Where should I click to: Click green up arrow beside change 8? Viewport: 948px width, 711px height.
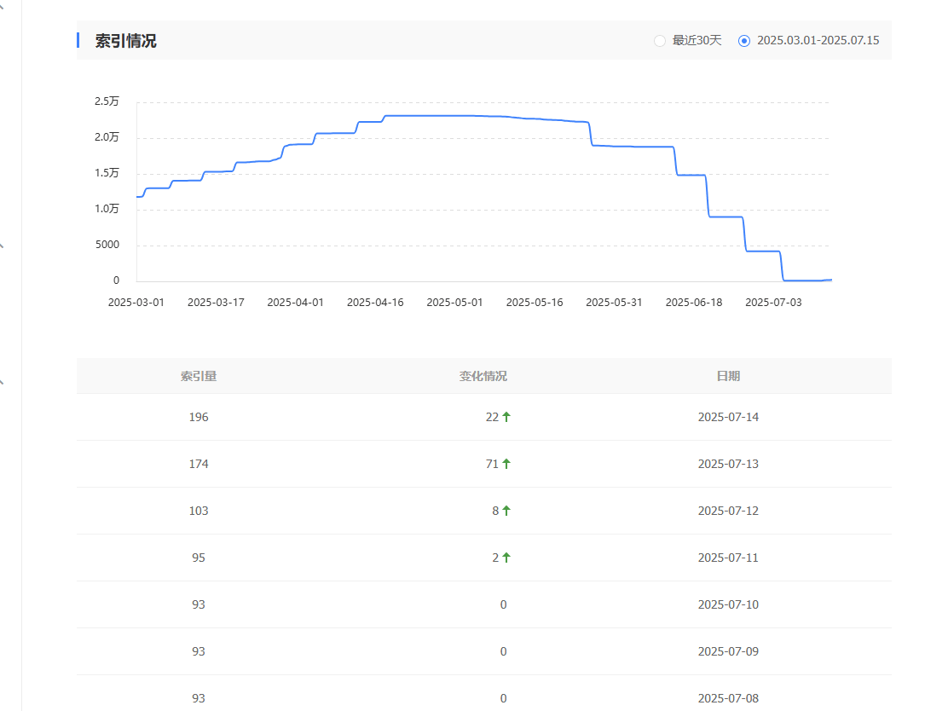[x=506, y=511]
